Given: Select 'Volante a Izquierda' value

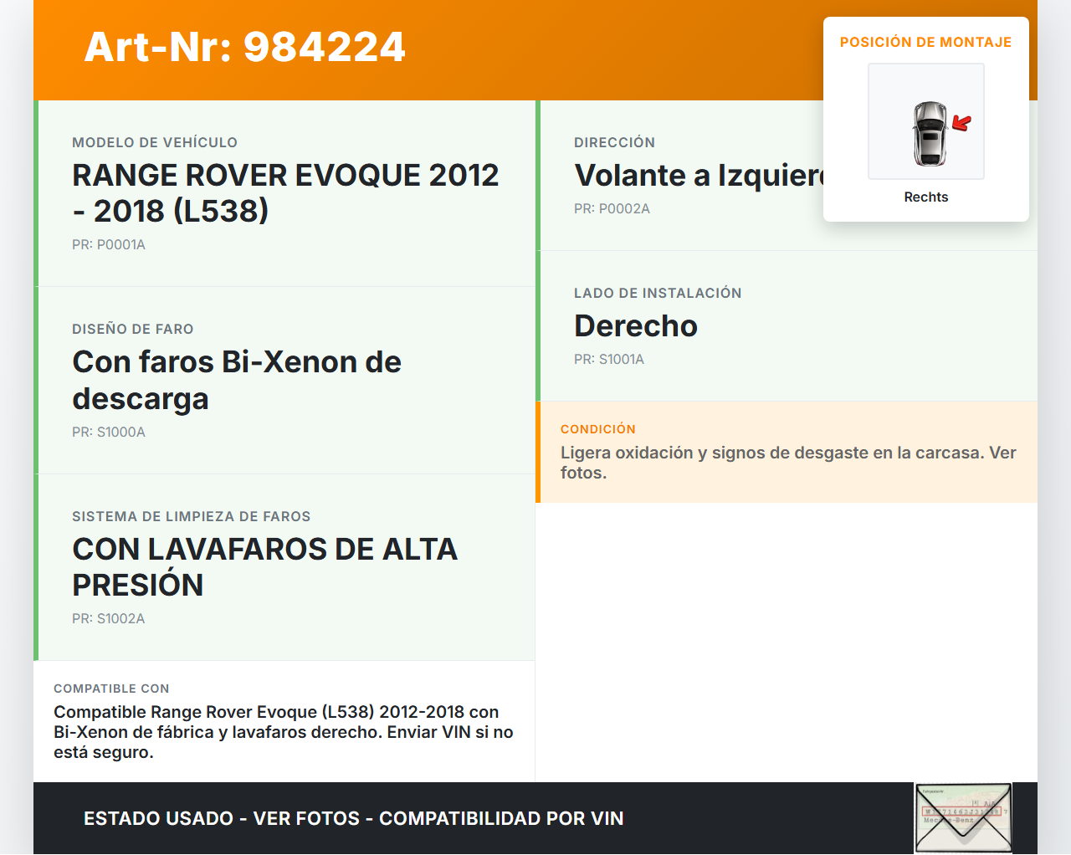Looking at the screenshot, I should (x=699, y=176).
